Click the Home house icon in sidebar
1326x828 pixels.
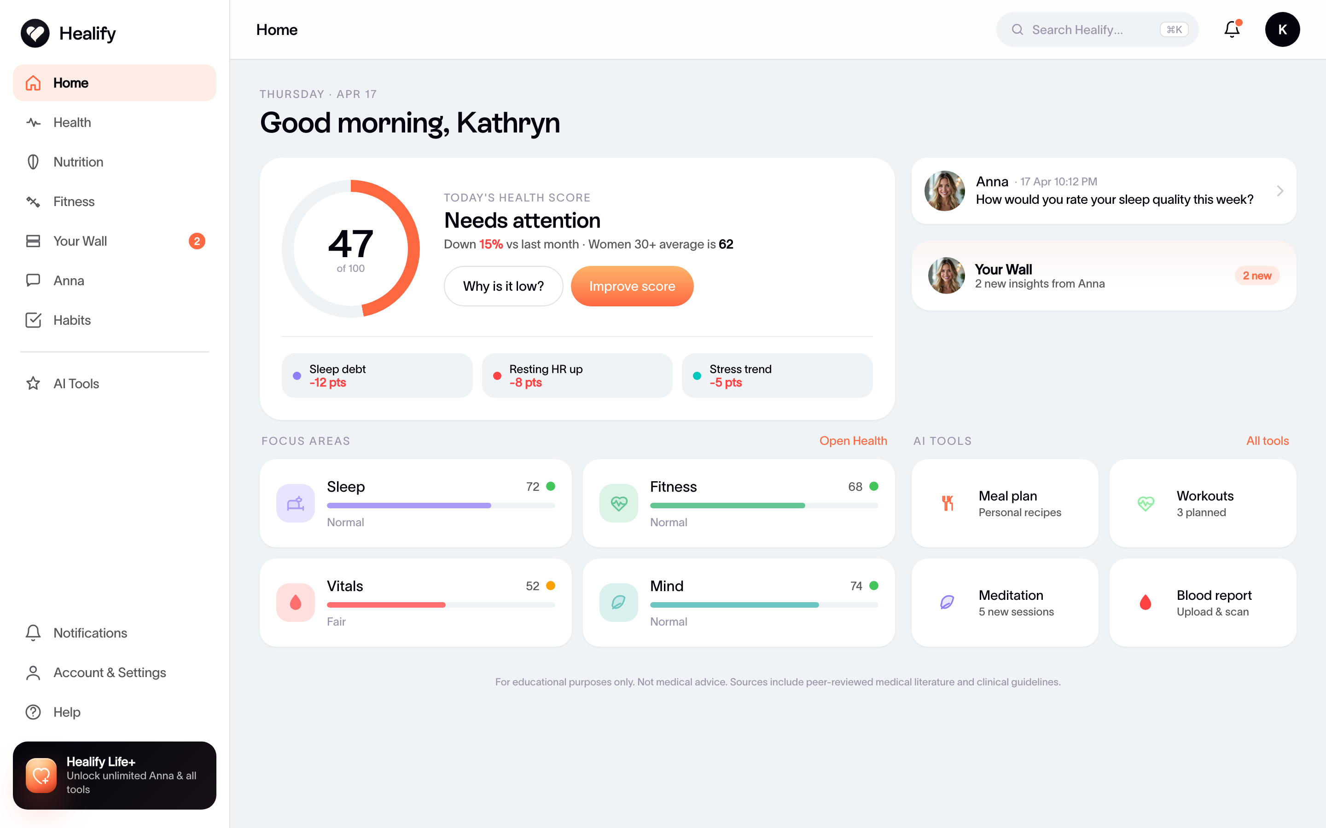pos(34,83)
